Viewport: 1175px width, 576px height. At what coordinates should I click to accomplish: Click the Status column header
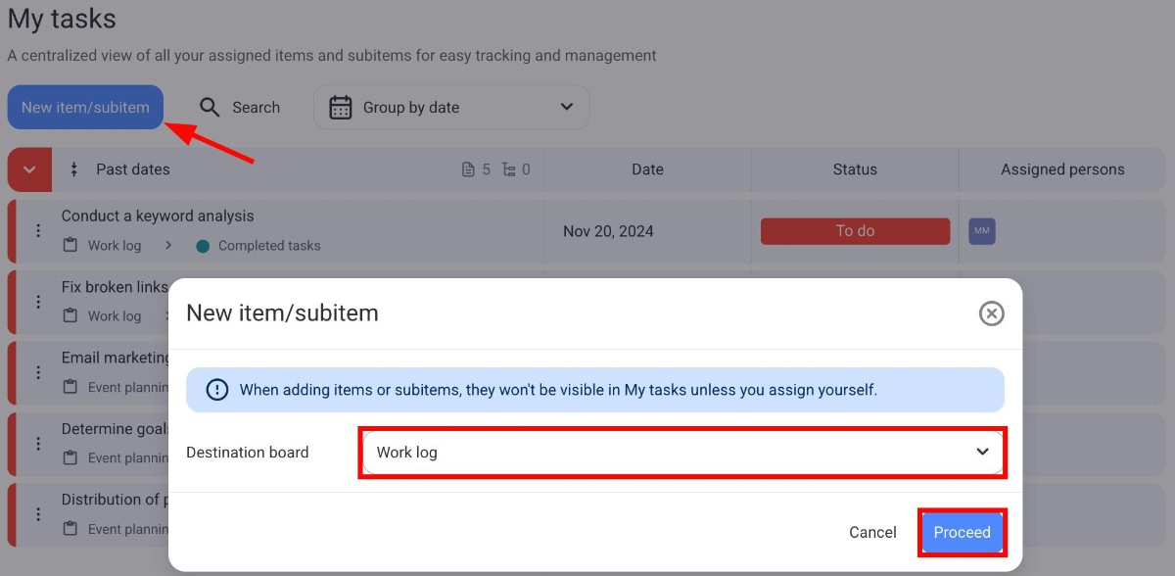point(855,169)
